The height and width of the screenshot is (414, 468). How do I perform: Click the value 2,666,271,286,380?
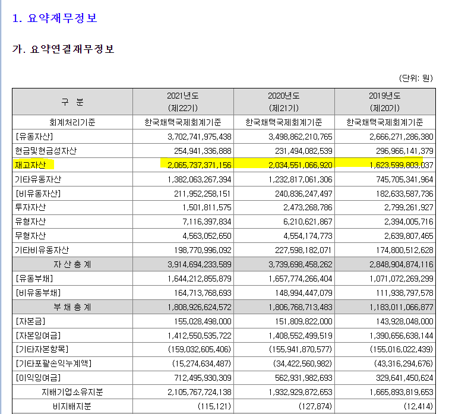(401, 137)
